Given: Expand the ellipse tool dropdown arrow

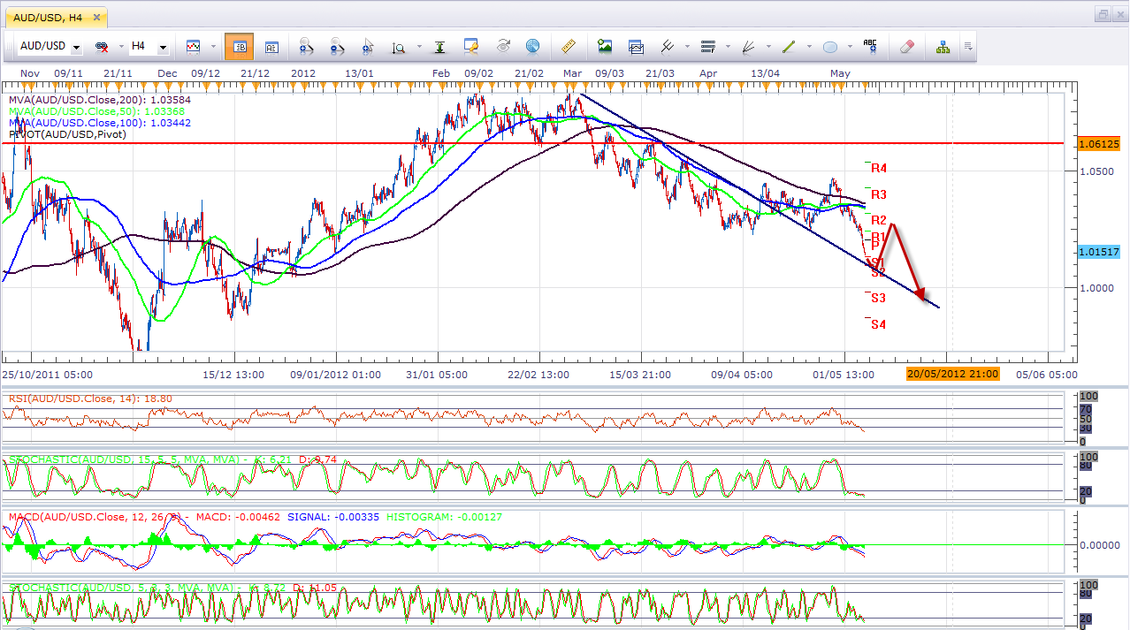Looking at the screenshot, I should tap(849, 47).
